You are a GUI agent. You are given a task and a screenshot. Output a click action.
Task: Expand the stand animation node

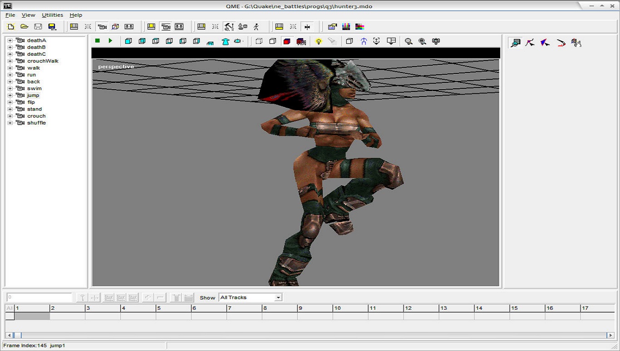(x=10, y=109)
